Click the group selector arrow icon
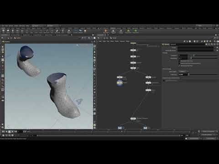The height and width of the screenshot is (164, 219). 217,47
